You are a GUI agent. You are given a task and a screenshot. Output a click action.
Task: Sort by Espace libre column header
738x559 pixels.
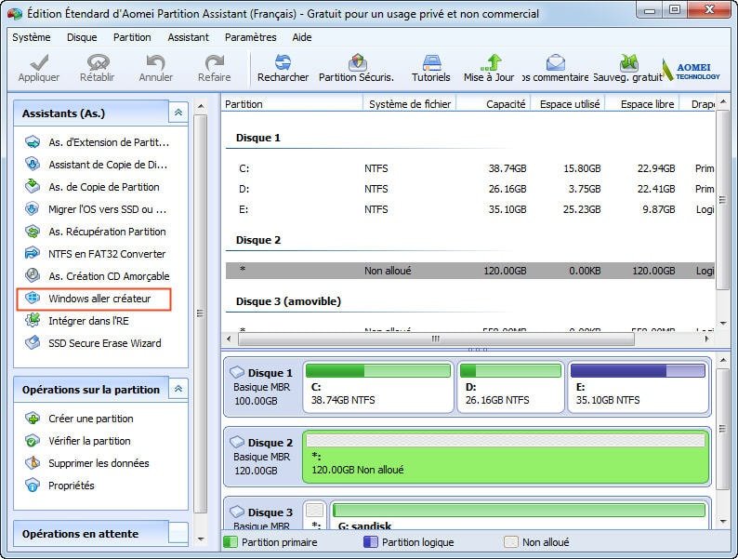(x=642, y=103)
